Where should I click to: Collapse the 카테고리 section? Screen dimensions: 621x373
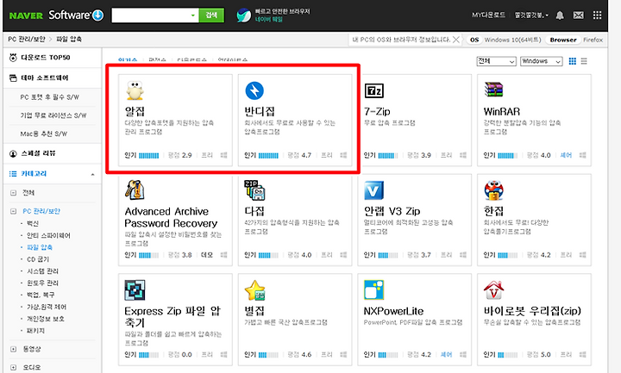(x=92, y=174)
